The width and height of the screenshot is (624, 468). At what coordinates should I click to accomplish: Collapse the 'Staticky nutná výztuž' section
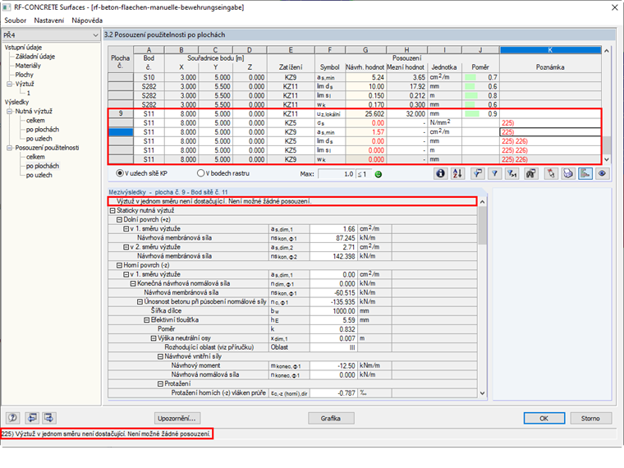[112, 210]
